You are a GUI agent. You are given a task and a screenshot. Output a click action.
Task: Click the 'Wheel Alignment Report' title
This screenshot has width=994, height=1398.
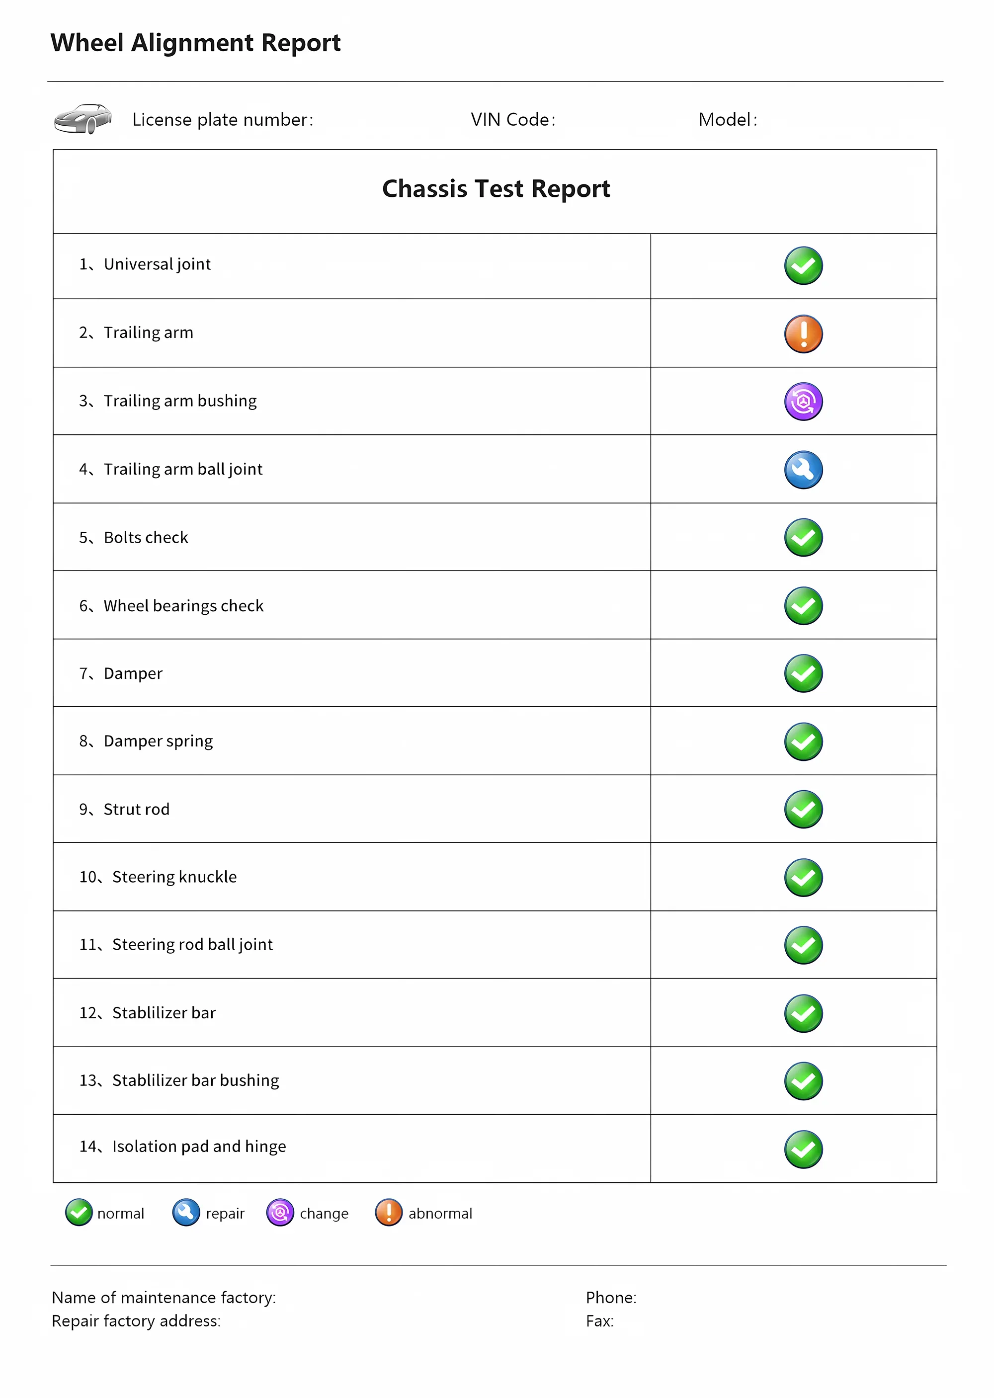tap(195, 43)
